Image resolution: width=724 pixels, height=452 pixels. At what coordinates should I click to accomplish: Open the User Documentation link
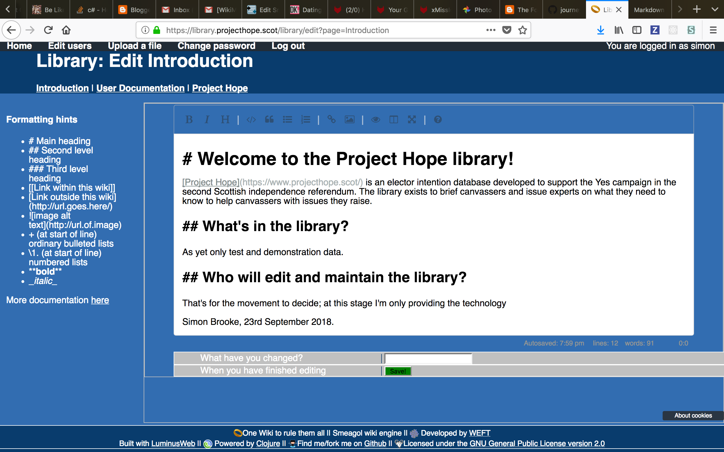pos(140,88)
